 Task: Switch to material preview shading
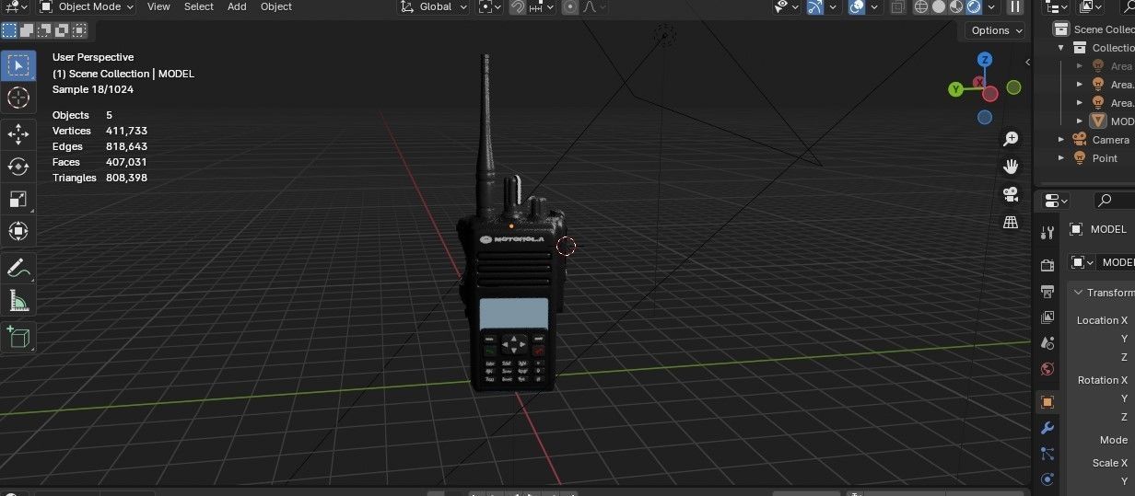point(956,6)
